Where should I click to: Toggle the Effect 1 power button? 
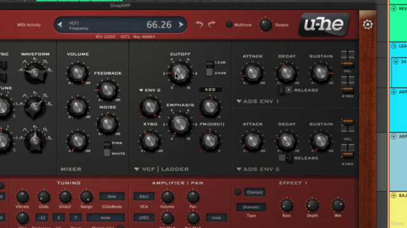click(x=238, y=192)
